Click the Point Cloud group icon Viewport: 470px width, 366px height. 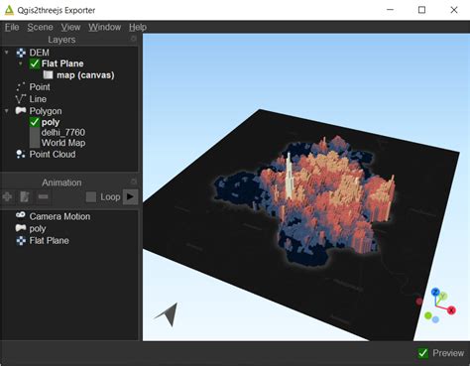(21, 154)
